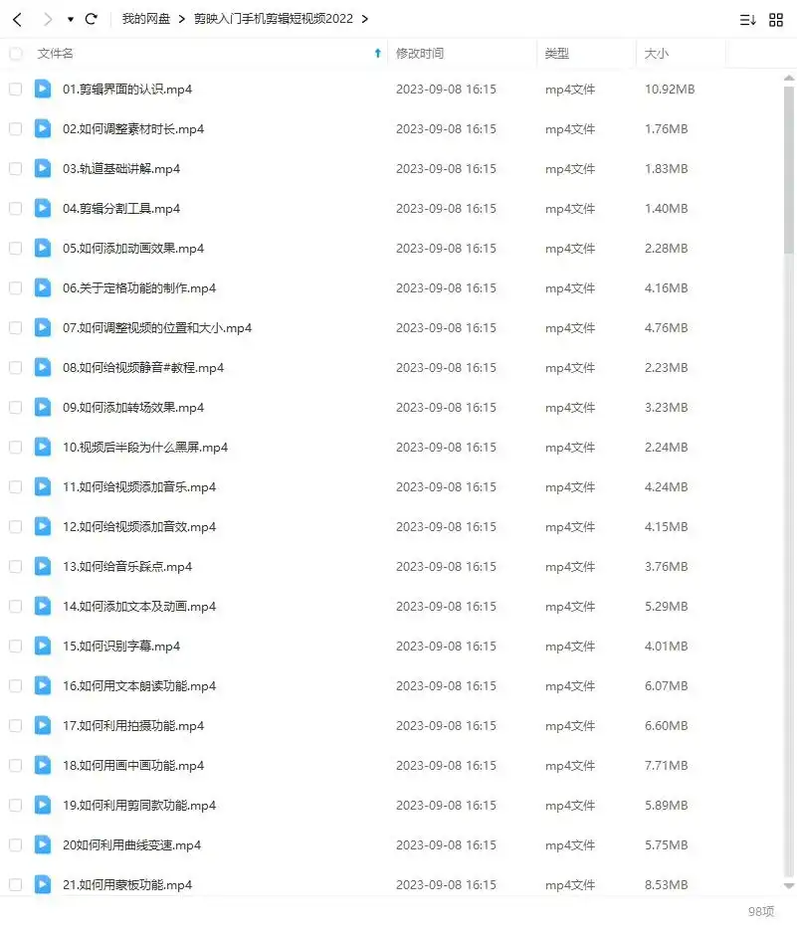797x929 pixels.
Task: Sort by the 修改时间 column header
Action: click(420, 54)
